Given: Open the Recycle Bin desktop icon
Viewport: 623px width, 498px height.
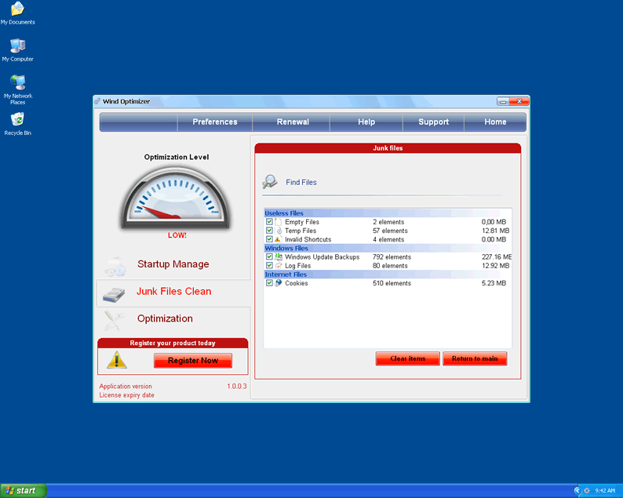Looking at the screenshot, I should pos(17,119).
